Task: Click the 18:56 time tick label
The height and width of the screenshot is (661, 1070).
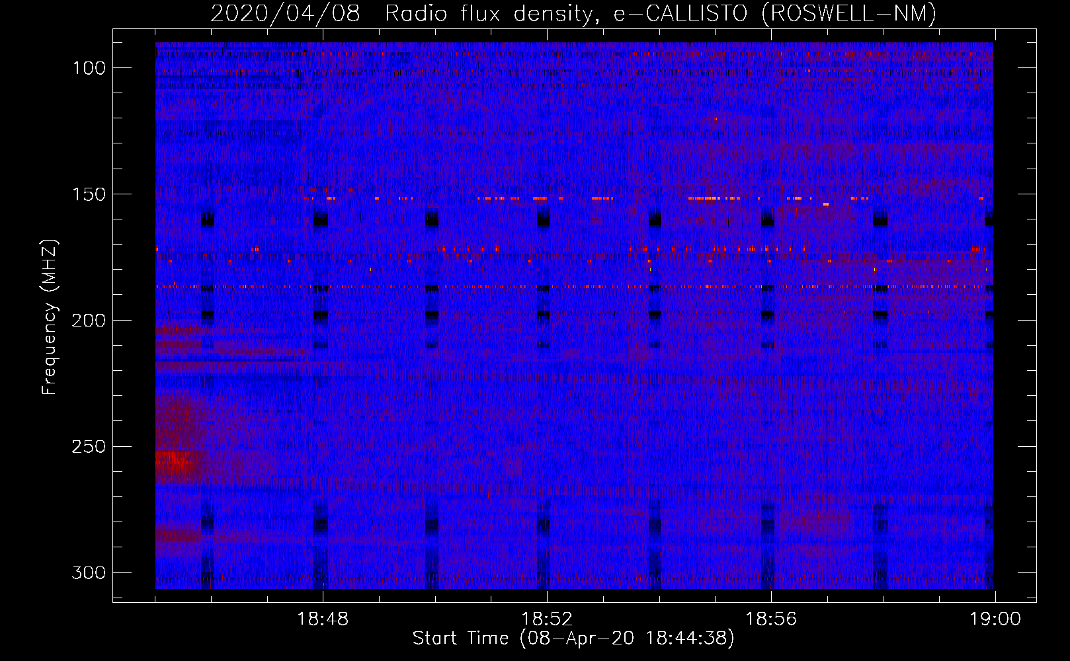Action: click(771, 619)
